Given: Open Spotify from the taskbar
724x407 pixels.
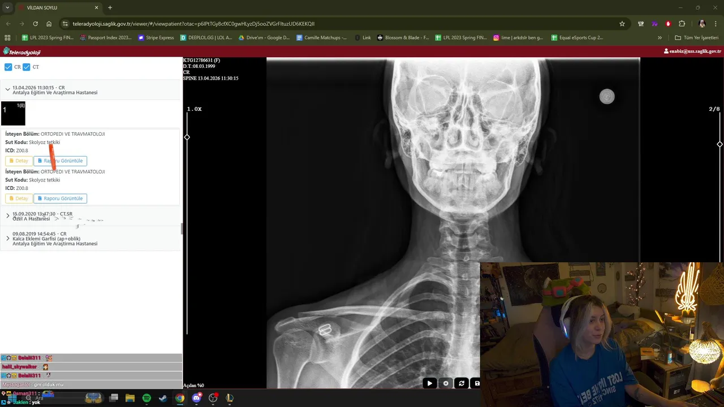Looking at the screenshot, I should 146,398.
